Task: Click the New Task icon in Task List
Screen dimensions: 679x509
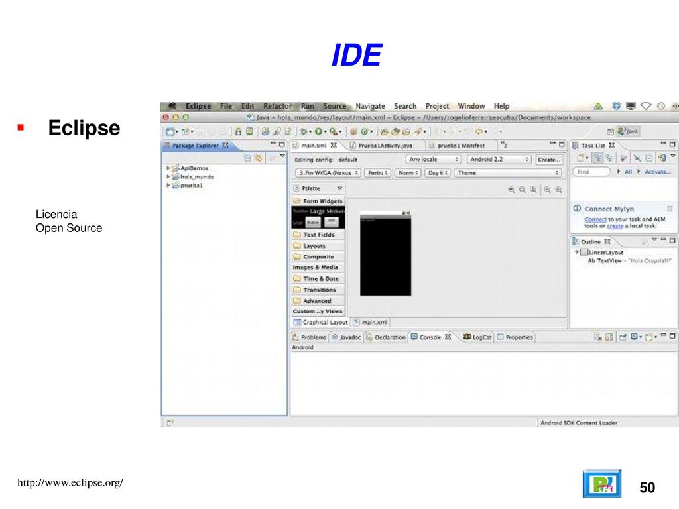Action: pos(581,158)
